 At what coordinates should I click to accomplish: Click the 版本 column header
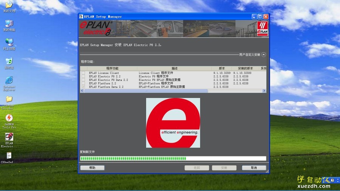click(x=222, y=68)
